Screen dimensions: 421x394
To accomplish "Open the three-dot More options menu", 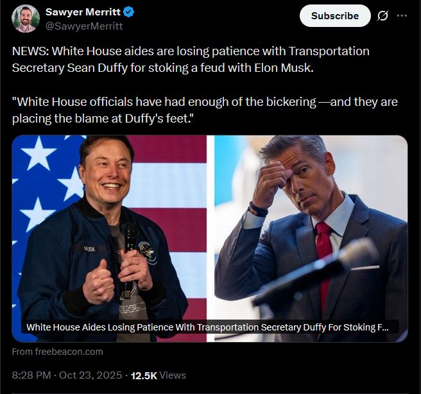I will point(402,16).
